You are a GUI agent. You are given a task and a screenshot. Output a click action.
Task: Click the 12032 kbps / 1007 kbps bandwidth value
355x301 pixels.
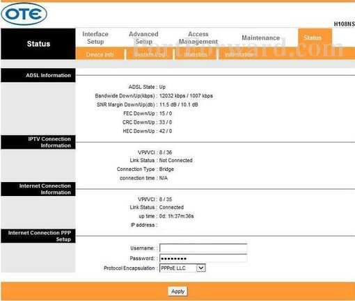186,96
